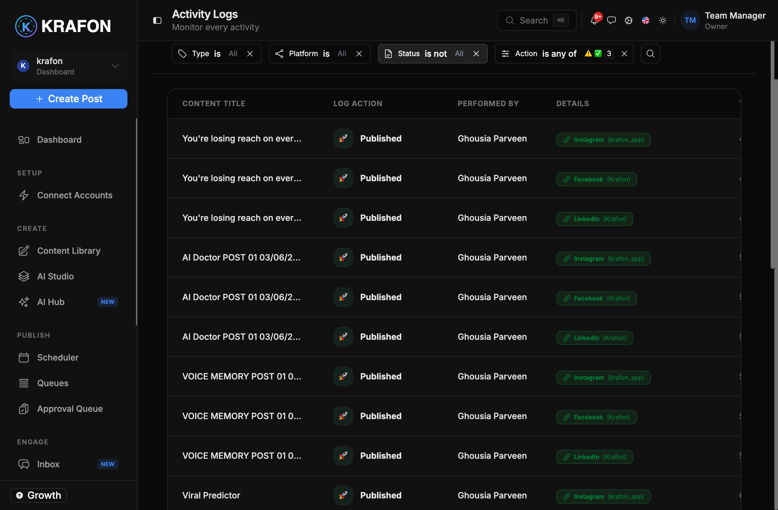The height and width of the screenshot is (510, 778).
Task: Change Type operator 'is'
Action: [217, 54]
